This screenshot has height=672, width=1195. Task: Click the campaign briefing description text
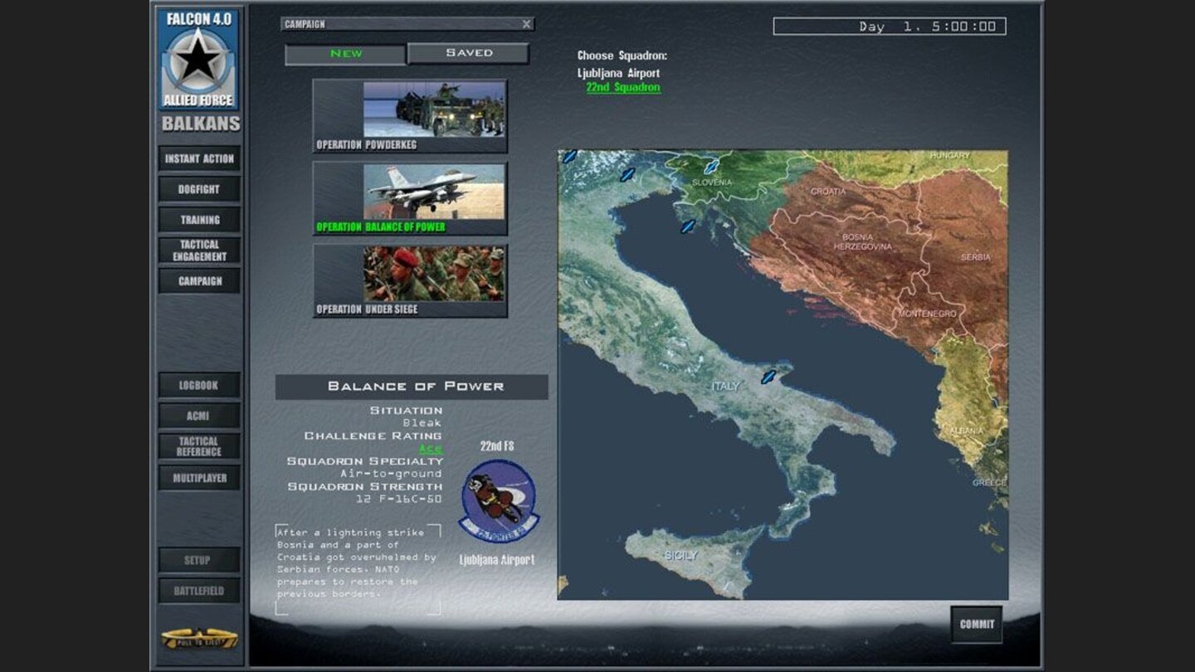pos(357,563)
